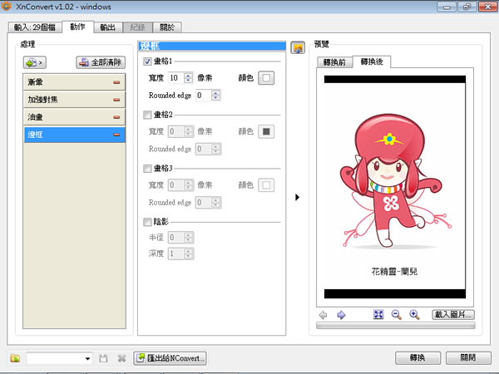Open the preset dropdown at bottom left
The width and height of the screenshot is (499, 374).
(87, 358)
